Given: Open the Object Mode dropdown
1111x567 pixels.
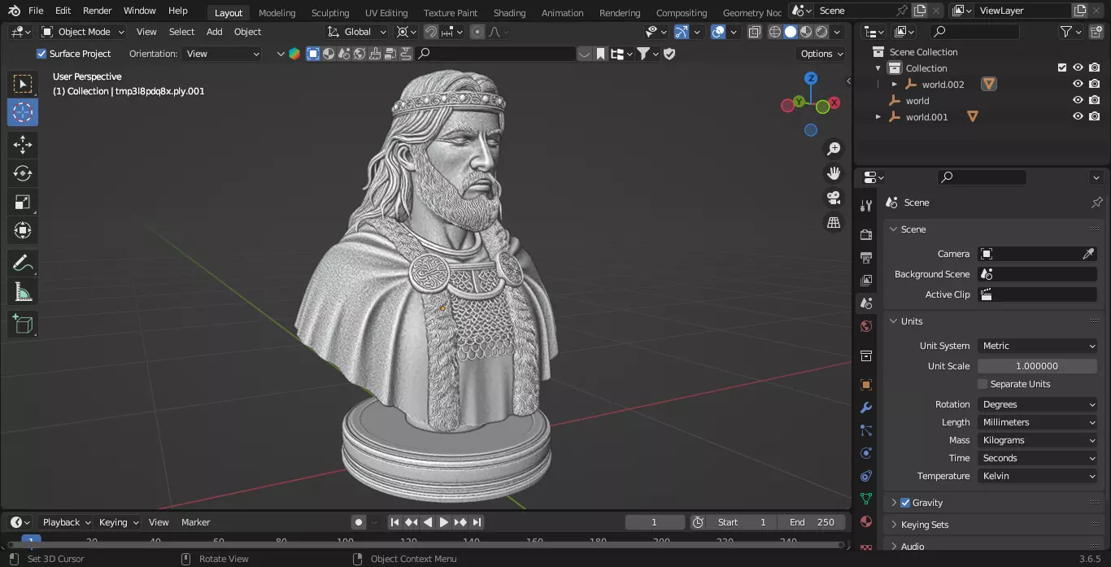Looking at the screenshot, I should click(x=83, y=32).
